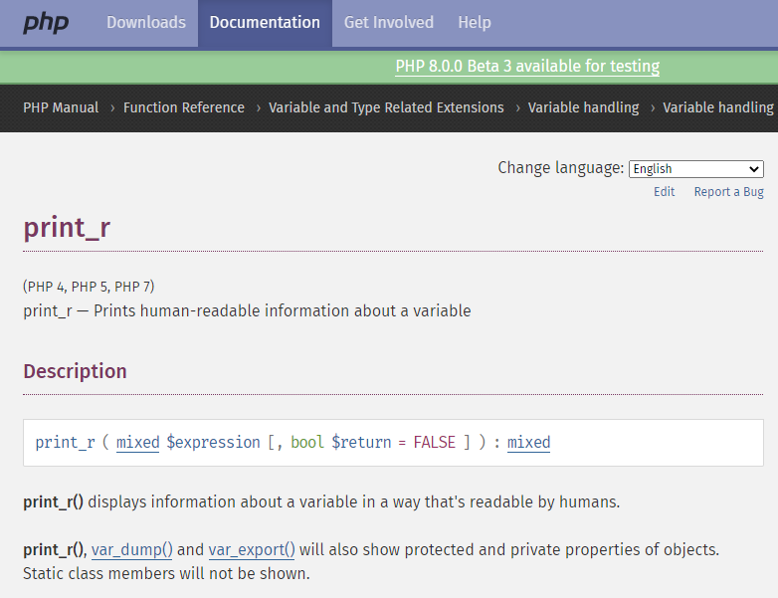Click the Report a Bug link
778x598 pixels.
pyautogui.click(x=728, y=192)
